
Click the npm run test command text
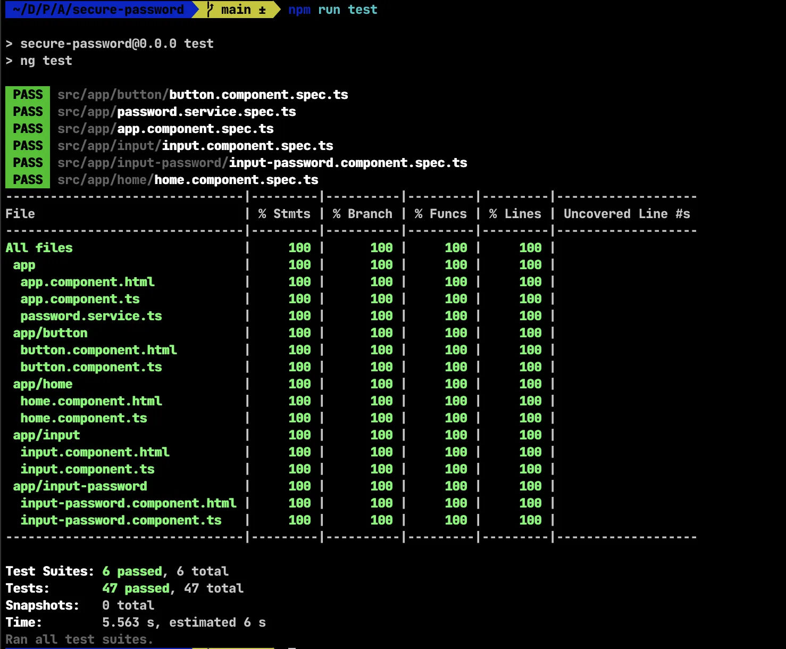coord(332,10)
